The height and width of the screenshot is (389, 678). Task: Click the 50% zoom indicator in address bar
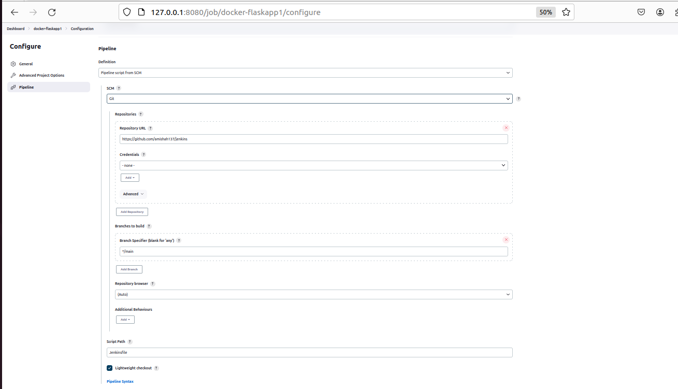545,12
